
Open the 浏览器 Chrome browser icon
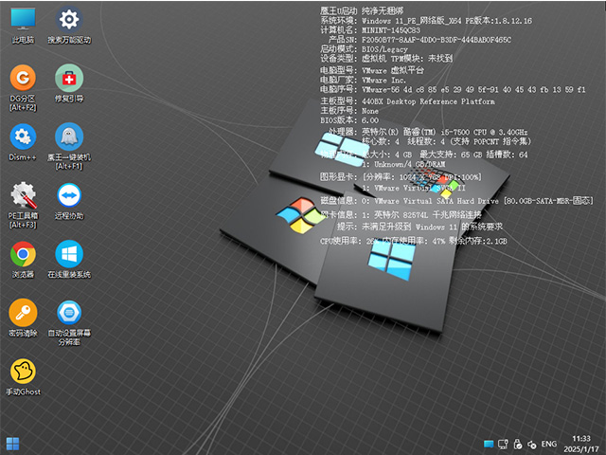coord(23,260)
